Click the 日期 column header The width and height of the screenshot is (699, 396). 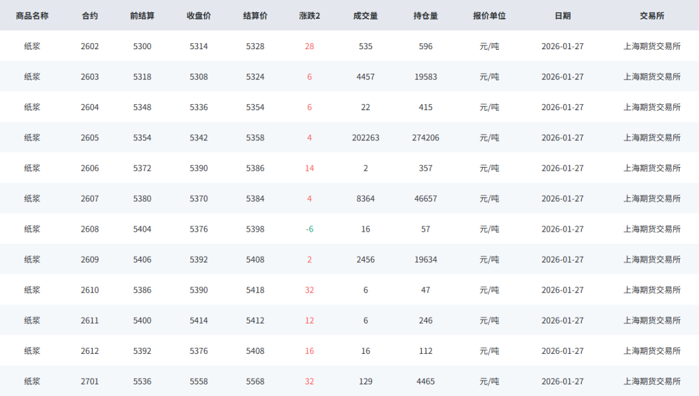coord(562,16)
